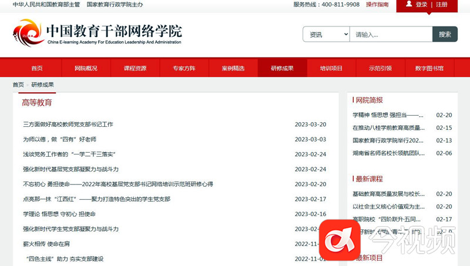470x266 pixels.
Task: Open the 首页 navigation tab
Action: point(37,68)
